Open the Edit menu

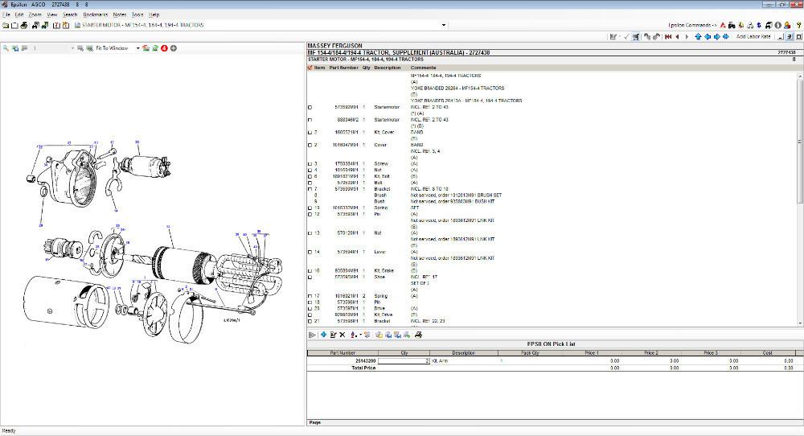[x=19, y=14]
